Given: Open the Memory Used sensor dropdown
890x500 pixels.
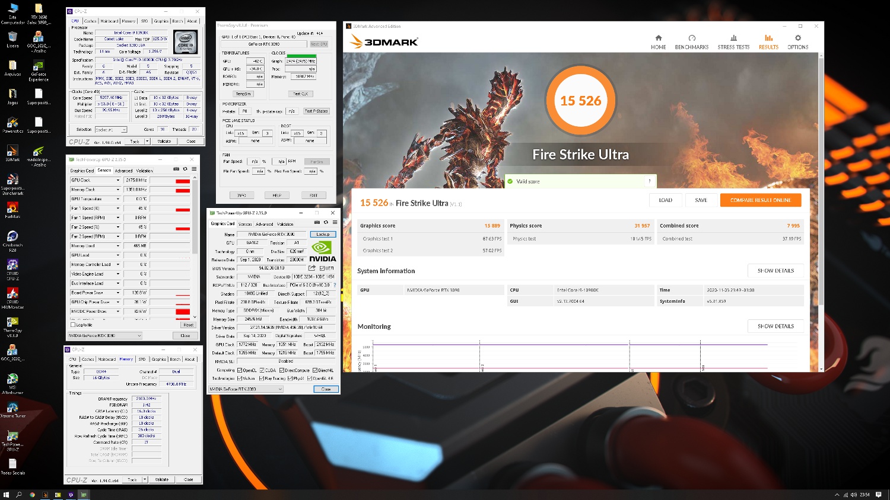Looking at the screenshot, I should (x=118, y=246).
